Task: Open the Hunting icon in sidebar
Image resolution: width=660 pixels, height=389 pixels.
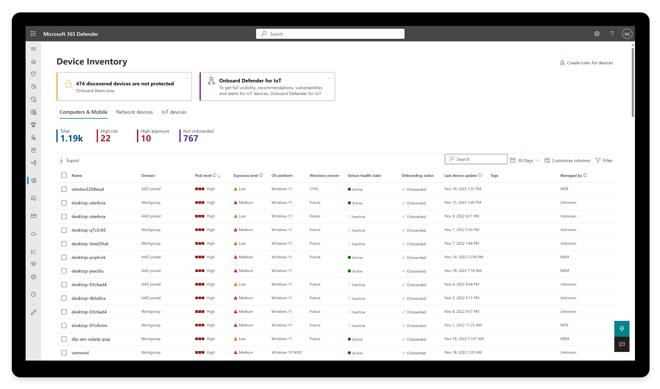Action: point(34,87)
